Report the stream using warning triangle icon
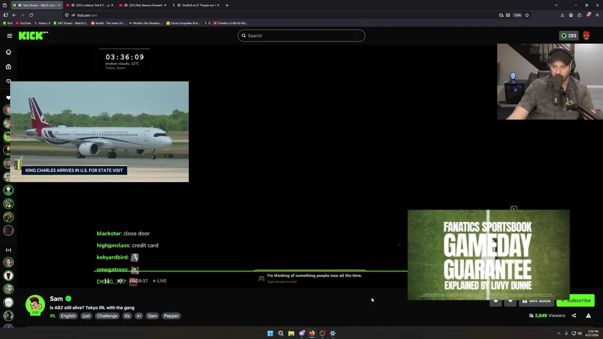Screen dimensions: 603x339 [588, 316]
